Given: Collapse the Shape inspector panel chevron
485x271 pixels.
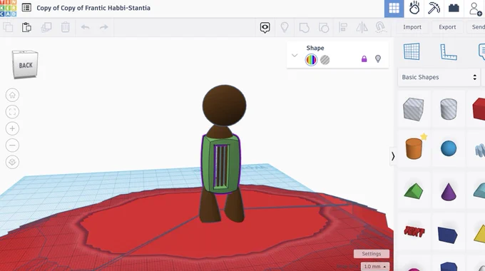Looking at the screenshot, I should pos(295,56).
